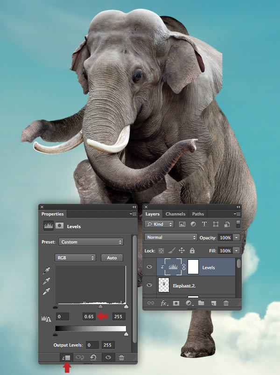This screenshot has height=375, width=280.
Task: Reset Levels to adjustment defaults
Action: click(x=93, y=358)
